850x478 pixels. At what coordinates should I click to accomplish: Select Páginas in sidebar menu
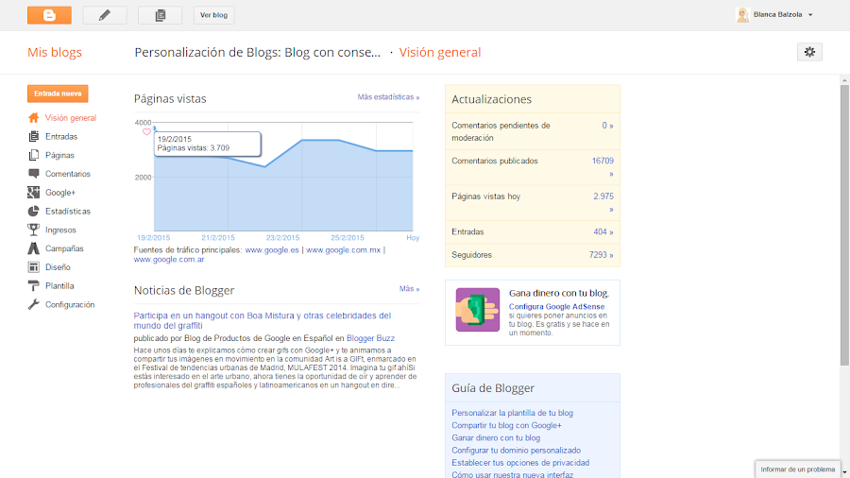pyautogui.click(x=59, y=155)
